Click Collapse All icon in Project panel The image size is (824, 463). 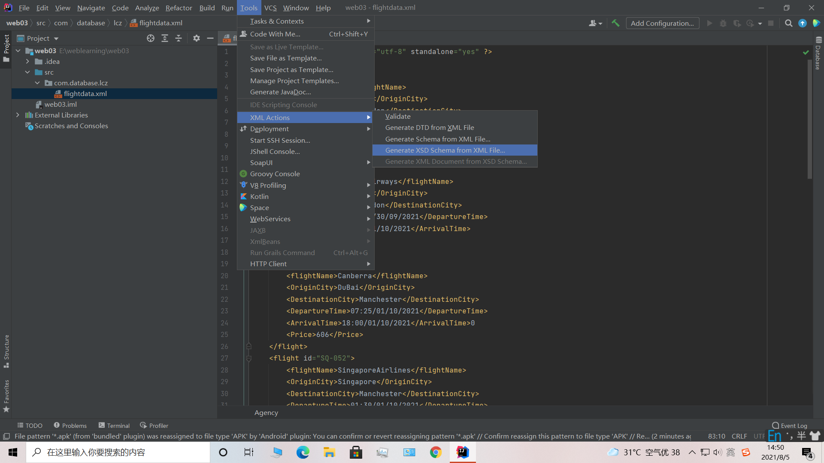[x=179, y=38]
